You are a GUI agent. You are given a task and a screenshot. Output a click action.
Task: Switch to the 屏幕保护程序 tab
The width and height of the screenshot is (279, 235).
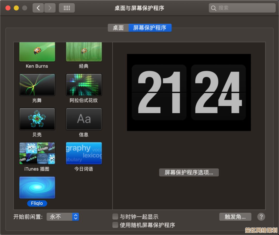click(150, 28)
